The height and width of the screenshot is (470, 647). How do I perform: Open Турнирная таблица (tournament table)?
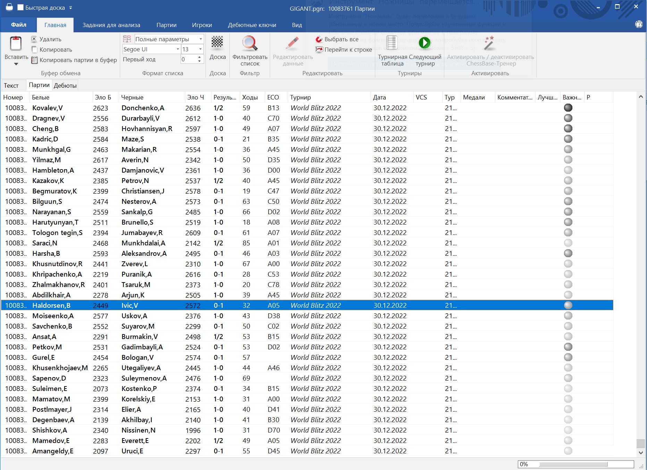(392, 43)
